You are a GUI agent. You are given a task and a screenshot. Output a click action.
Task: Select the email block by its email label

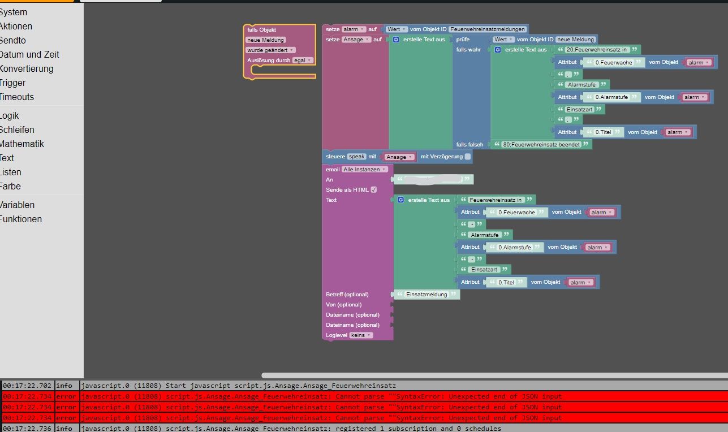333,170
